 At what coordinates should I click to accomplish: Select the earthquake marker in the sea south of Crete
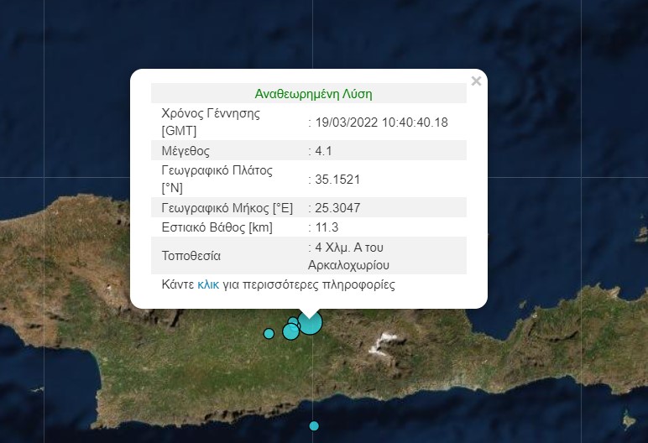coord(314,425)
